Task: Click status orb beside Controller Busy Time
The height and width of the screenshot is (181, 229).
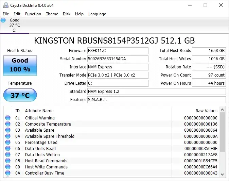Action: pyautogui.click(x=8, y=173)
